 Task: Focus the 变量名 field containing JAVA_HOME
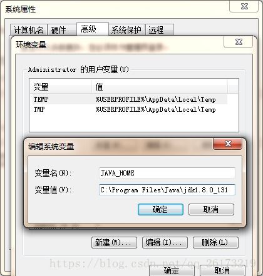coord(167,173)
